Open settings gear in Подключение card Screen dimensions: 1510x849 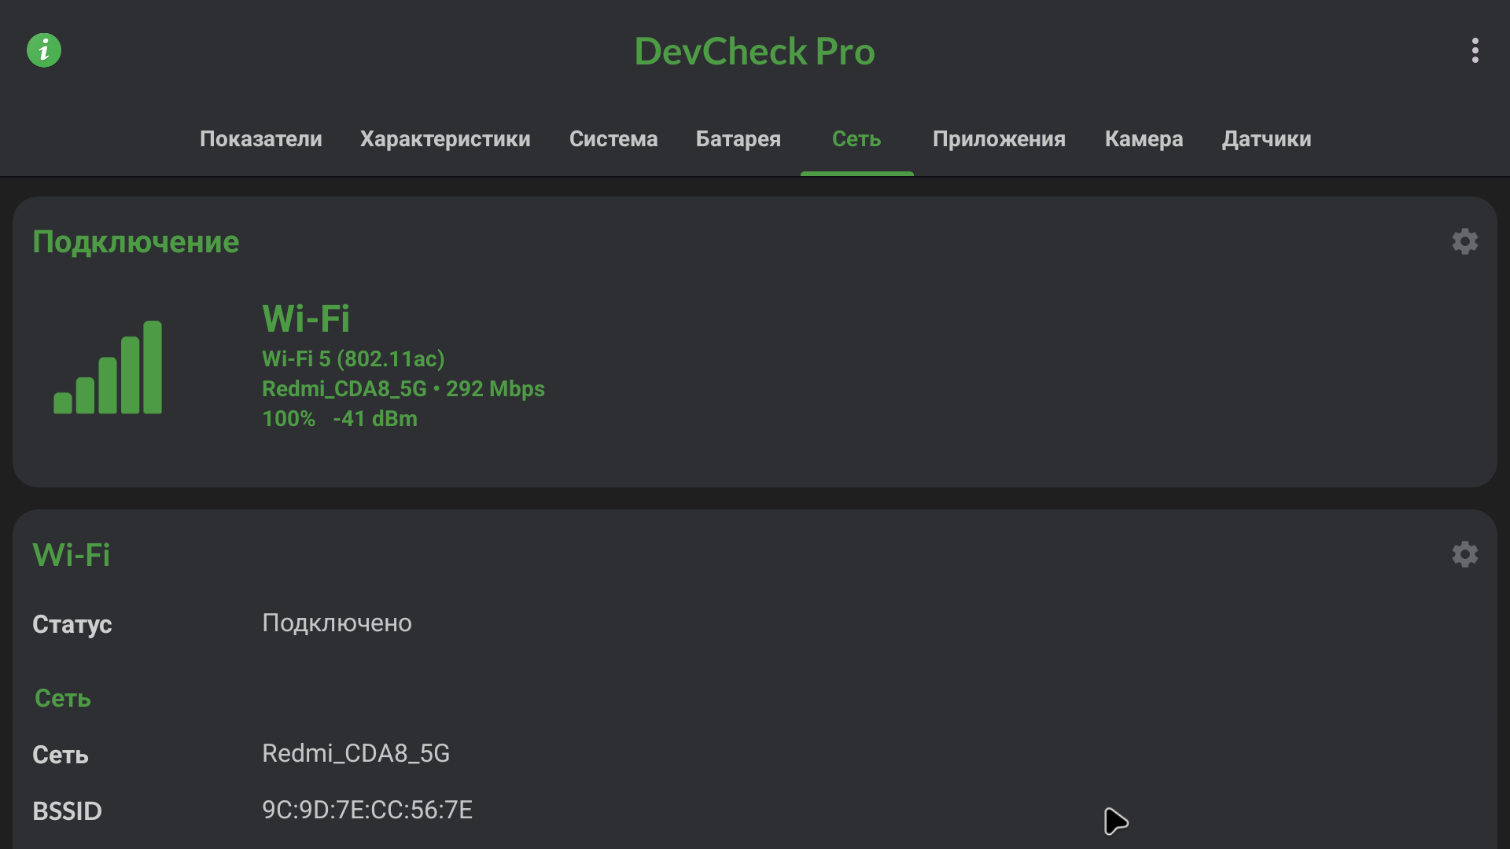tap(1464, 241)
